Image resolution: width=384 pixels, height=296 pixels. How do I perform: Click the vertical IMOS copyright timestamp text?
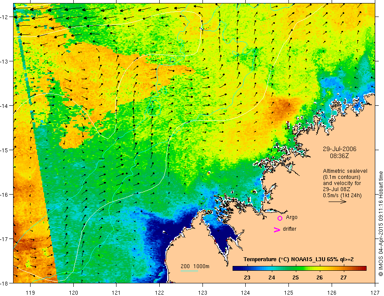pyautogui.click(x=381, y=224)
